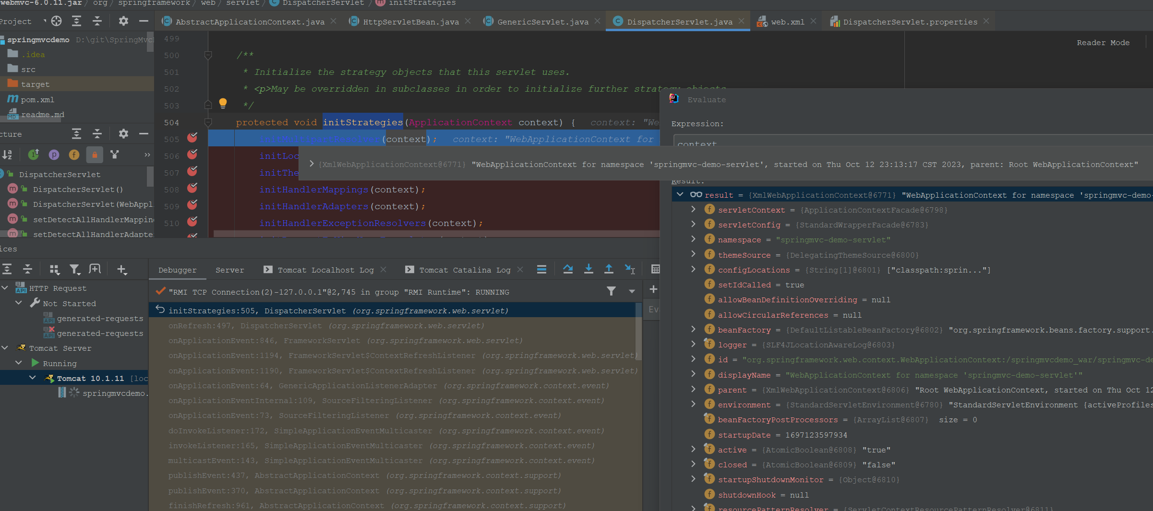
Task: Click initHandlerMappings method call
Action: pos(313,190)
